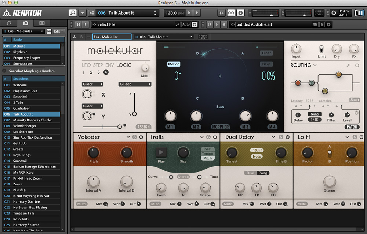This screenshot has height=234, width=367.
Task: Click the routing wrench icon
Action: coord(348,65)
